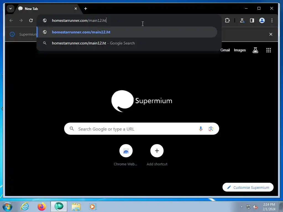Image resolution: width=283 pixels, height=212 pixels.
Task: Show hidden system tray icons
Action: pos(242,207)
